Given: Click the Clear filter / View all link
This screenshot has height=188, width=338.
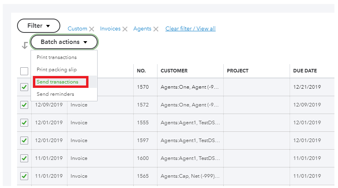Looking at the screenshot, I should 190,28.
